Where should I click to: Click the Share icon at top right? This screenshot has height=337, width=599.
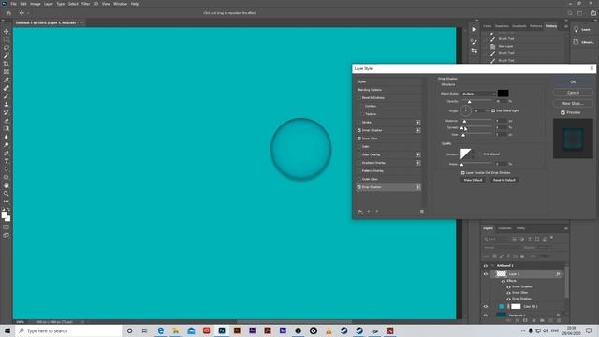pos(592,13)
